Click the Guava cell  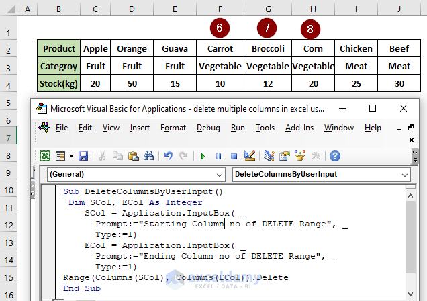coord(175,48)
